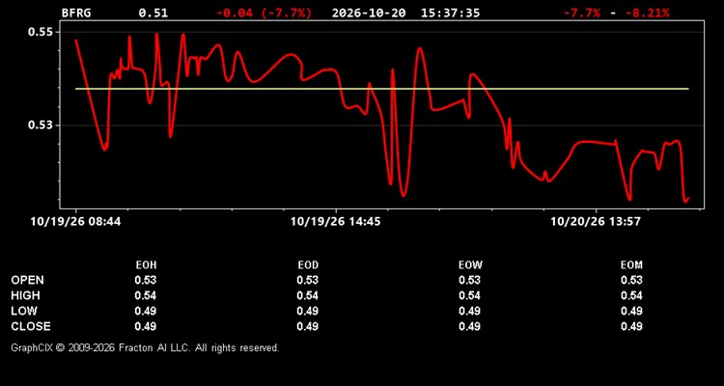Select the LOW value in EOD column
The width and height of the screenshot is (724, 386).
(308, 311)
